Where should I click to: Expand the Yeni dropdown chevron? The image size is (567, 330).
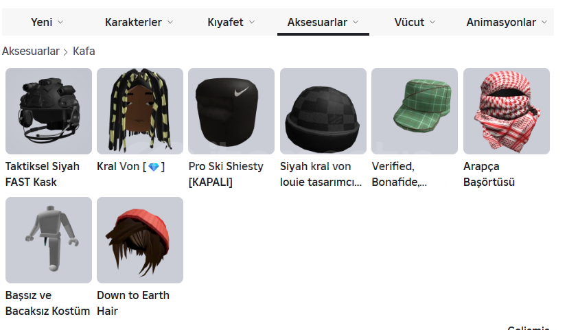pos(60,22)
